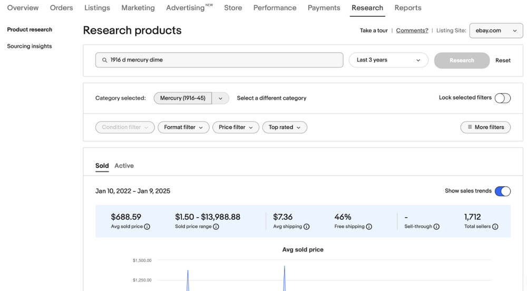Click the $1.50 - $13,988.88 price range value
Screen dimensions: 527x291
point(208,217)
